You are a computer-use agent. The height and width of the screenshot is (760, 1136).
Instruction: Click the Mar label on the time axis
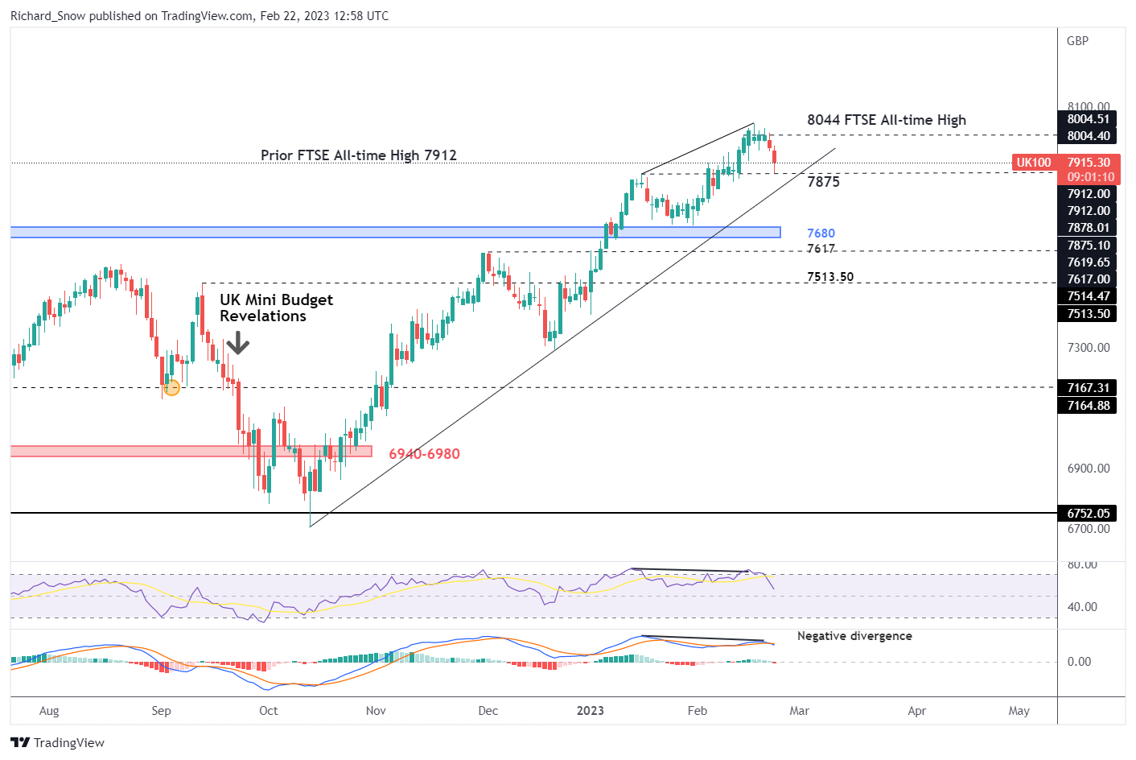[800, 711]
